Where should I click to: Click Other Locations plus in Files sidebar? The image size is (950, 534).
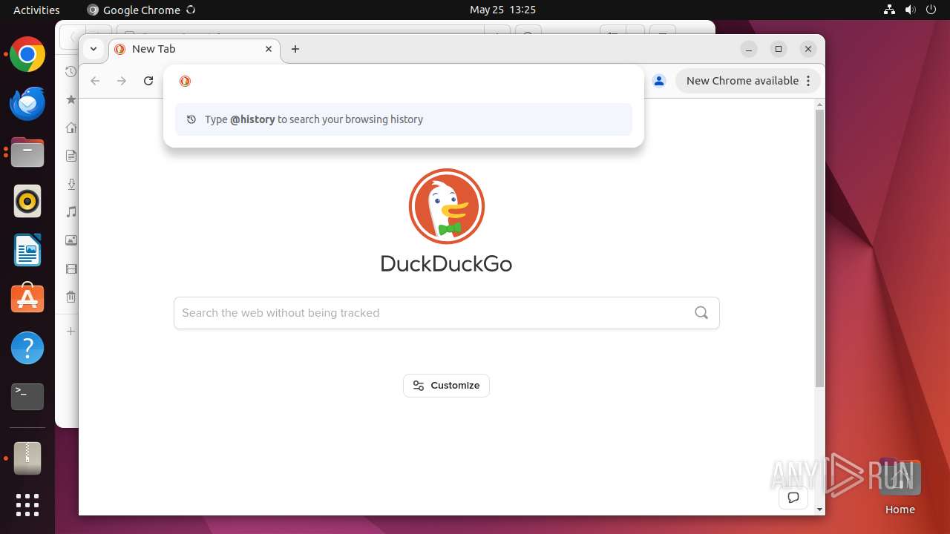71,331
